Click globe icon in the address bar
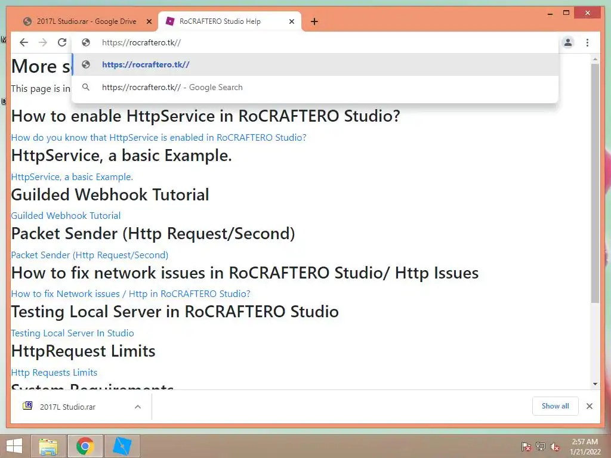Image resolution: width=611 pixels, height=458 pixels. [x=86, y=42]
